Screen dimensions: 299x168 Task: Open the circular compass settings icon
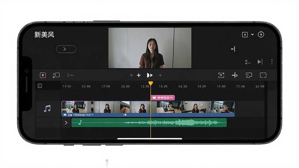tap(261, 34)
